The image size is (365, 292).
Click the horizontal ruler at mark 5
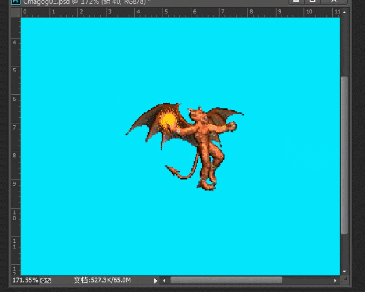point(166,12)
